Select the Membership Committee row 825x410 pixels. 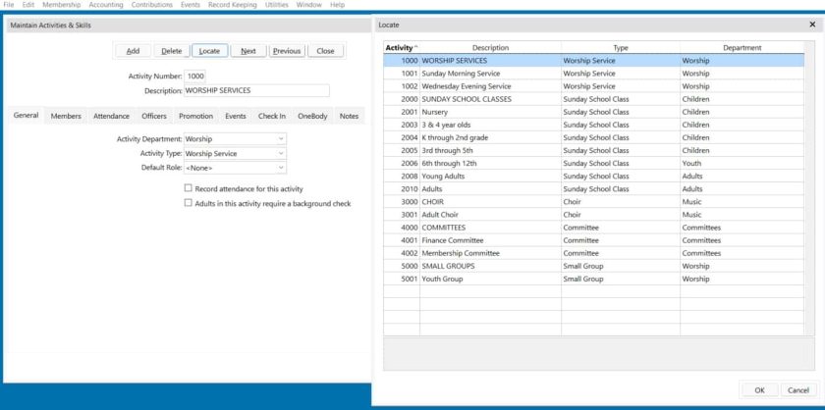(x=594, y=253)
